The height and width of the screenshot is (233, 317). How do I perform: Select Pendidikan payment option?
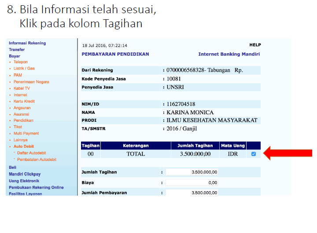tap(23, 120)
